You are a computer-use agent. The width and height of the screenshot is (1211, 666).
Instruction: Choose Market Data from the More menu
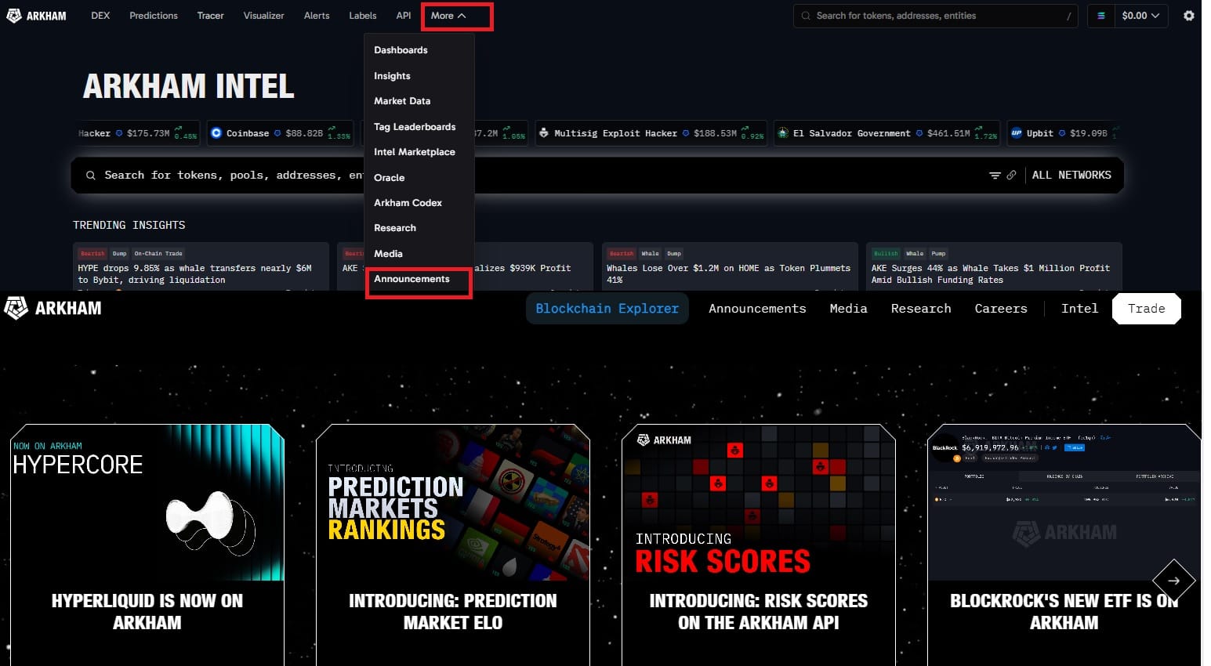[x=402, y=101]
